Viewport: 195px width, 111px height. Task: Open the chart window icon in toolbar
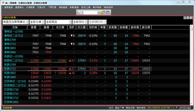coord(108,13)
